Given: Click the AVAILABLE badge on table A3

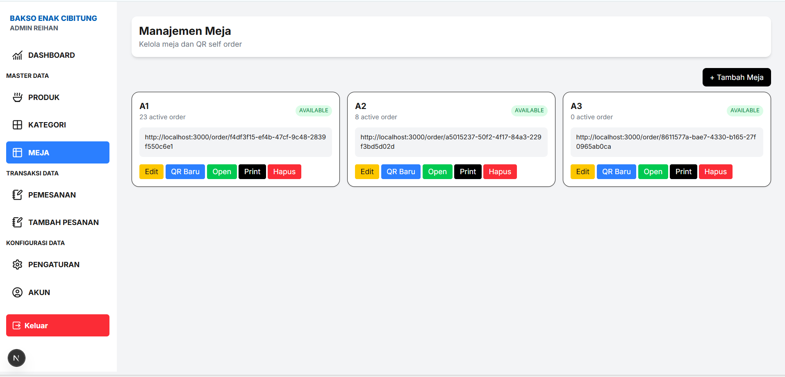Looking at the screenshot, I should (745, 111).
